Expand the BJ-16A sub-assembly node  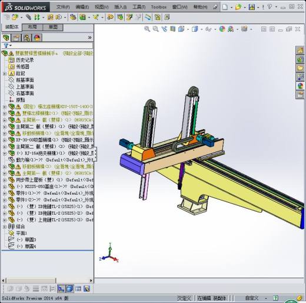point(5,153)
